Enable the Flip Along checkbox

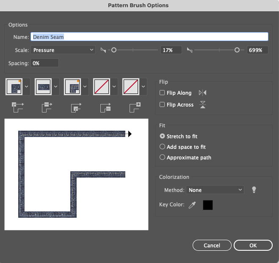point(162,93)
